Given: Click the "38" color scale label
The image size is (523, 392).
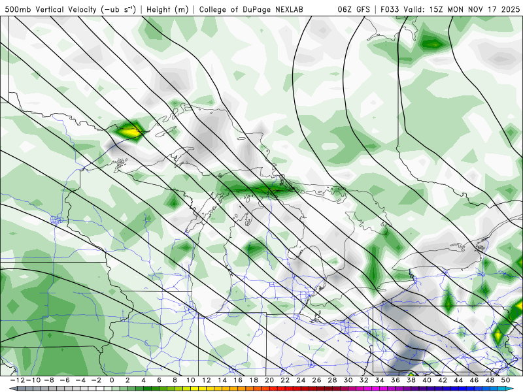Looking at the screenshot, I should [411, 380].
